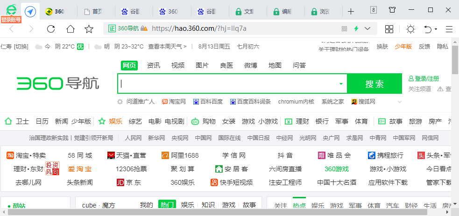
Task: Click the 卫士 house icon
Action: coord(8,121)
